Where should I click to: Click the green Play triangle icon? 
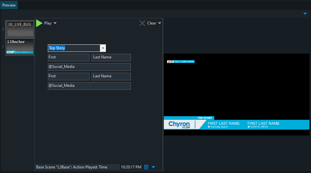point(39,23)
